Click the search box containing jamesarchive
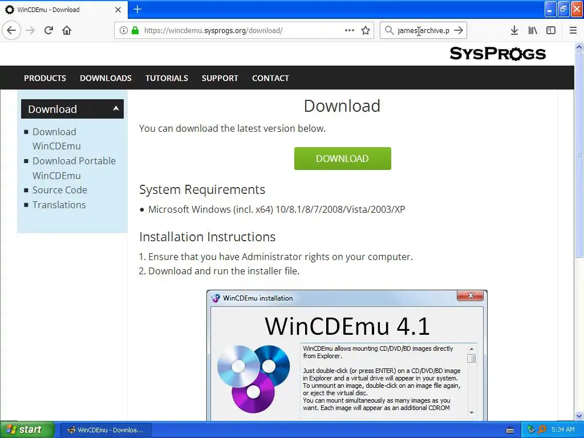 (x=424, y=30)
